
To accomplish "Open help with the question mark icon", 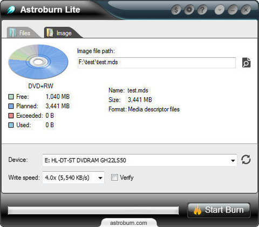I will coord(202,10).
